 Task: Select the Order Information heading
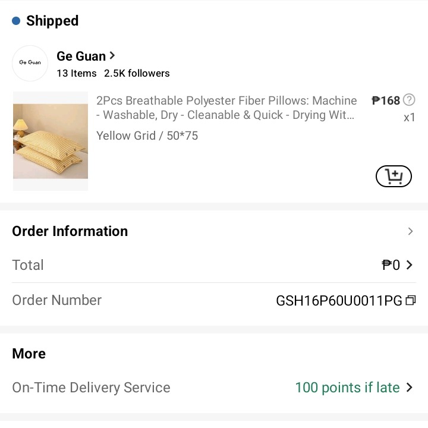tap(70, 231)
